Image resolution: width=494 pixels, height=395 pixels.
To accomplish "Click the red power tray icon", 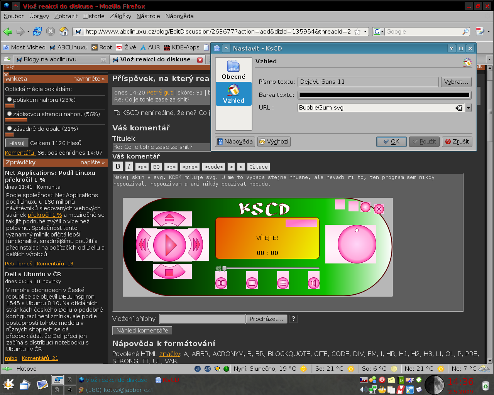I will pyautogui.click(x=382, y=380).
